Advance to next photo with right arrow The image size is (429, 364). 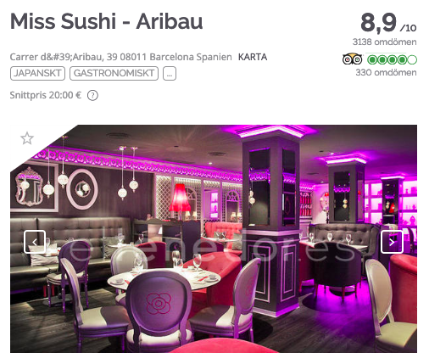pos(392,242)
